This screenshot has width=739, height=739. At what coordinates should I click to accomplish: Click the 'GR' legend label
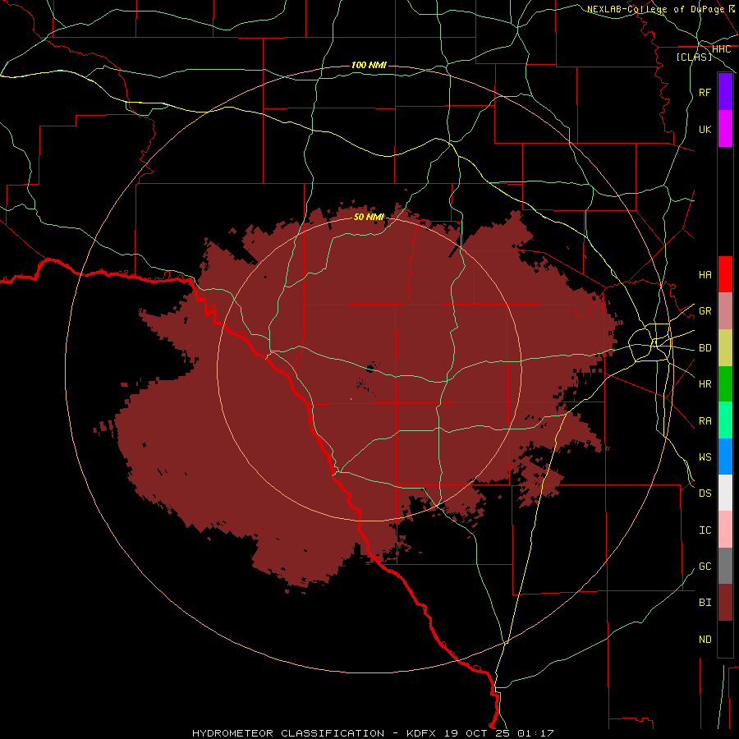click(x=705, y=311)
